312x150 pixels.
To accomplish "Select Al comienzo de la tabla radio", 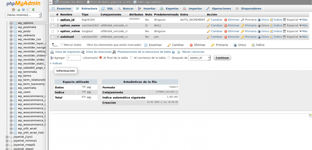I will point(131,58).
